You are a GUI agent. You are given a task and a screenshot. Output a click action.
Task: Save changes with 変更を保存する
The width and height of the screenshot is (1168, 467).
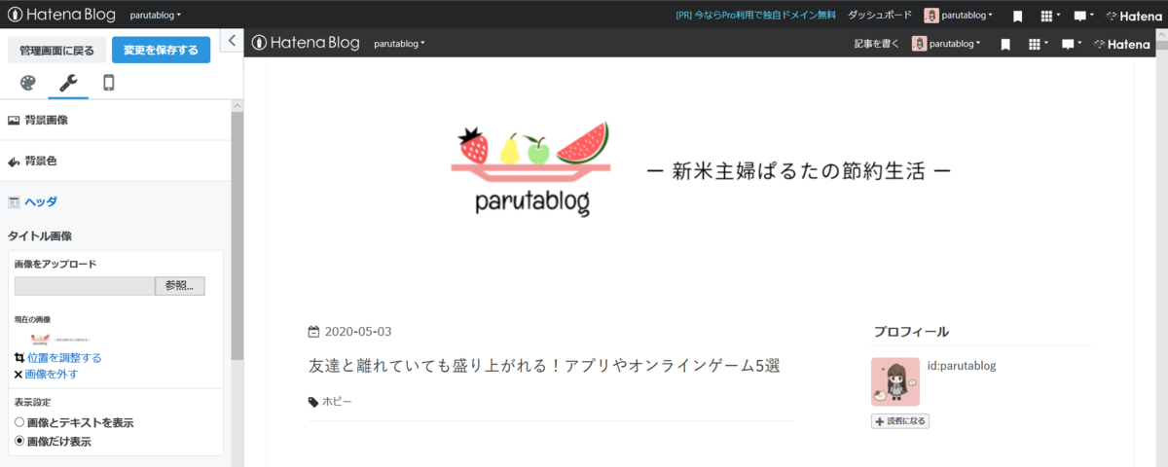(161, 50)
